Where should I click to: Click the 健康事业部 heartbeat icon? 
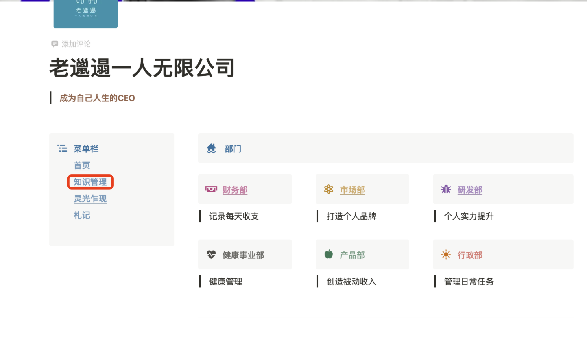coord(211,254)
